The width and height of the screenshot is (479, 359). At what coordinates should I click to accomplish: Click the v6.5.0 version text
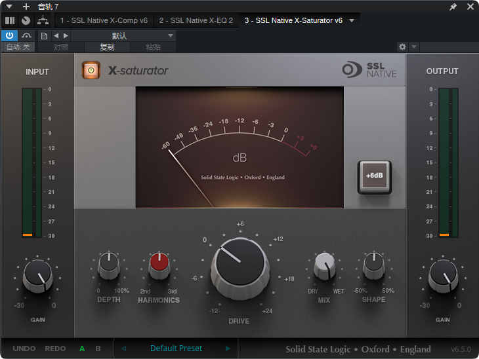[461, 349]
